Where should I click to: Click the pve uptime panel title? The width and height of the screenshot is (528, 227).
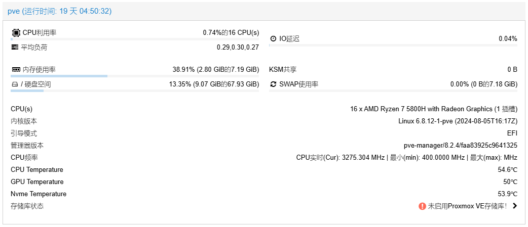coord(60,11)
